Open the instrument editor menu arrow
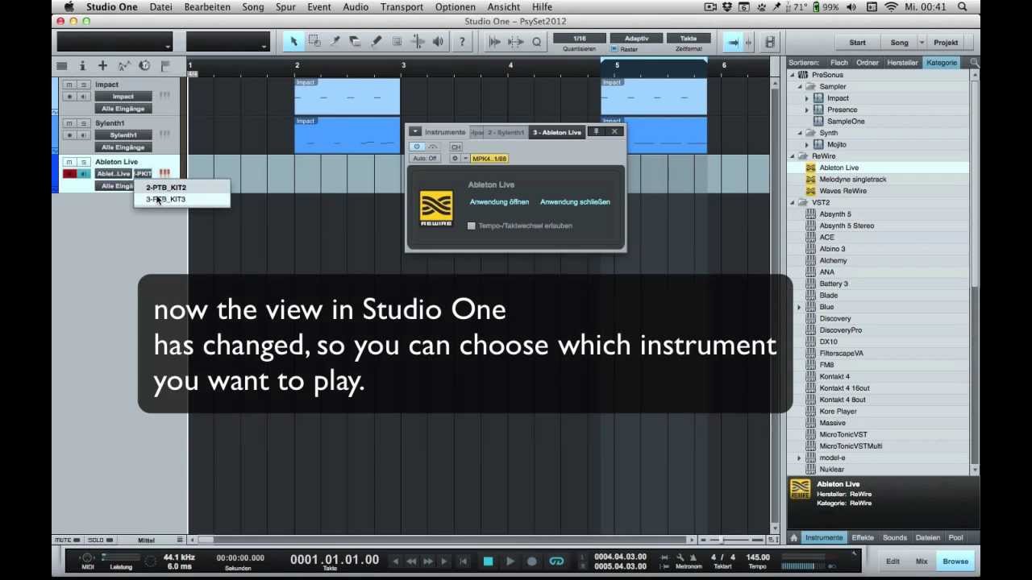The height and width of the screenshot is (580, 1032). [x=414, y=131]
